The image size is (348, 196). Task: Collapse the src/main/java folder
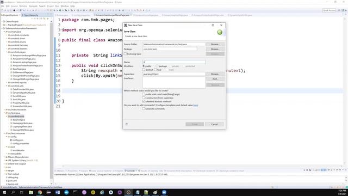(4, 32)
